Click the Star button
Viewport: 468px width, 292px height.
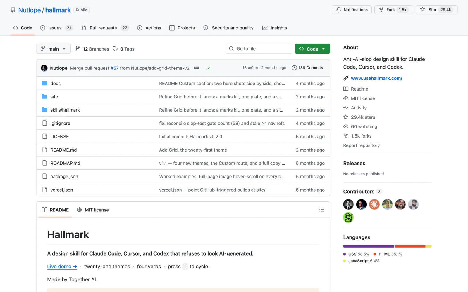click(436, 10)
